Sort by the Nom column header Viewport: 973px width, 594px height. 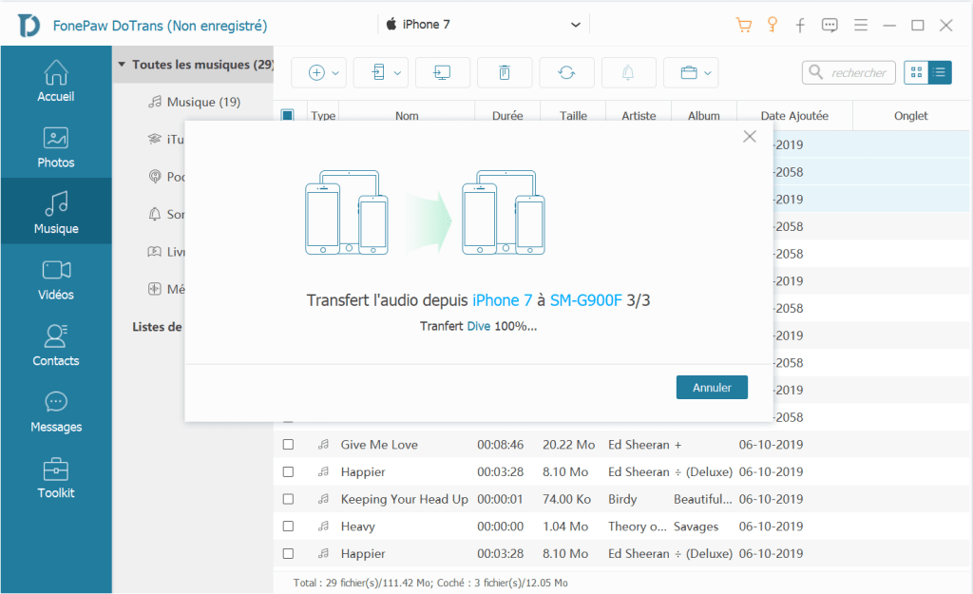[x=407, y=115]
